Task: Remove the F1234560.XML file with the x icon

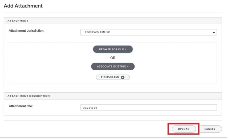Action: (x=123, y=77)
